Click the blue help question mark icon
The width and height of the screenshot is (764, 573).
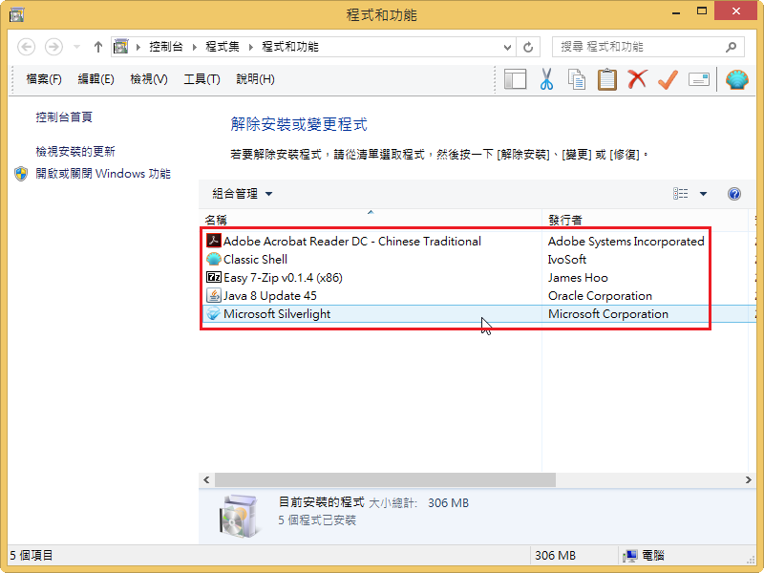734,194
